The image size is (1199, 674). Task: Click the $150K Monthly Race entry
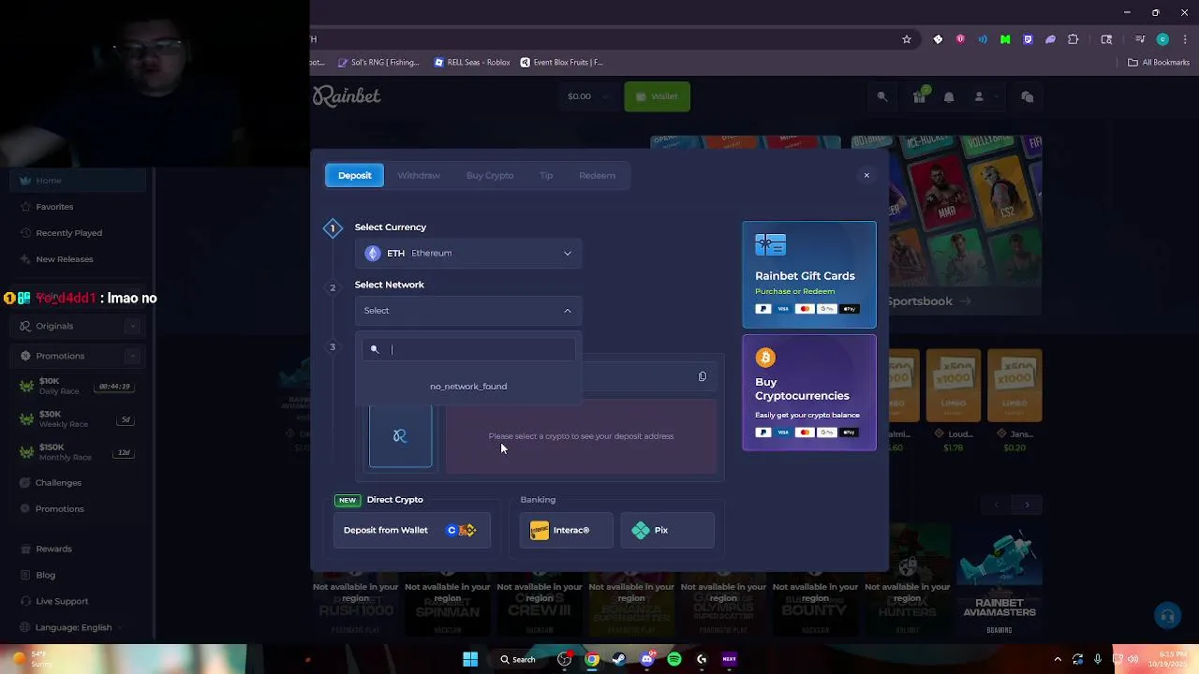79,452
